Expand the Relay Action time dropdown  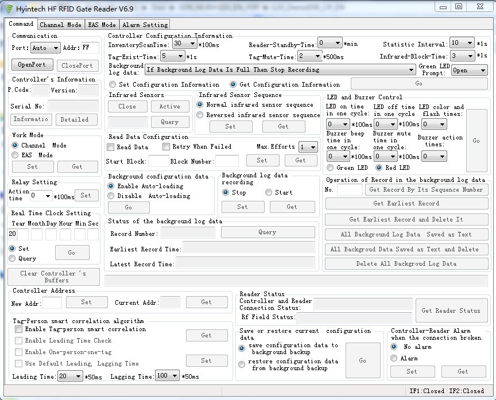click(x=41, y=196)
